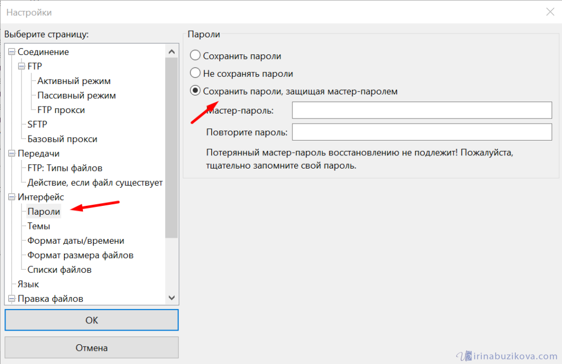Collapse the FTP tree branch
562x364 pixels.
pos(21,66)
